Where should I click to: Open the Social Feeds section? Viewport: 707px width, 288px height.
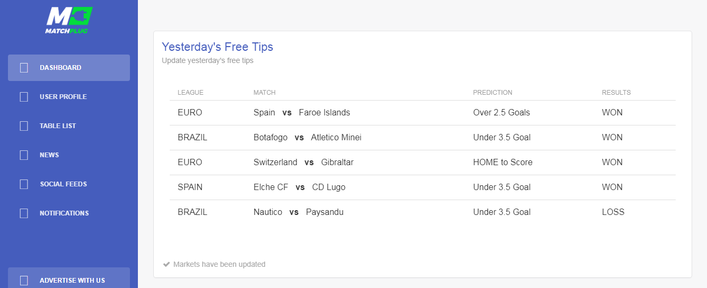click(x=69, y=184)
